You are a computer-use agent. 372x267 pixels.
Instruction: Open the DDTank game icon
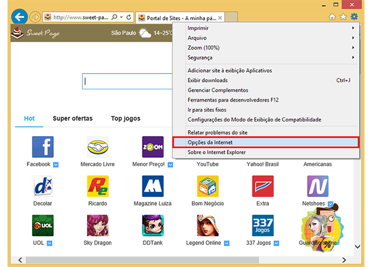pyautogui.click(x=153, y=225)
